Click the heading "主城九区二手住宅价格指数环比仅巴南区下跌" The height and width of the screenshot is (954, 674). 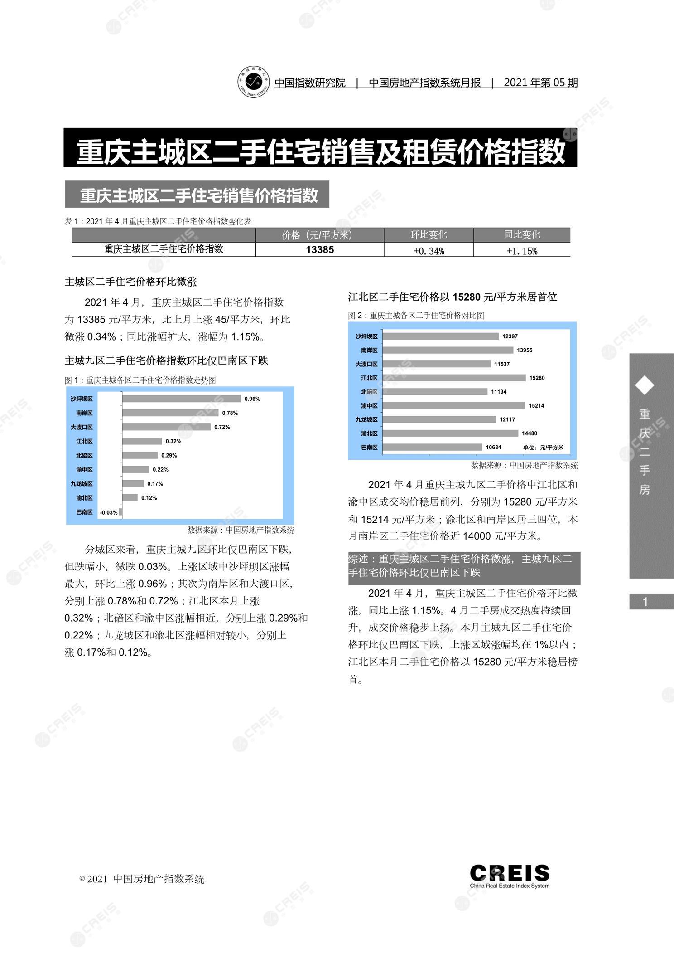[x=166, y=360]
